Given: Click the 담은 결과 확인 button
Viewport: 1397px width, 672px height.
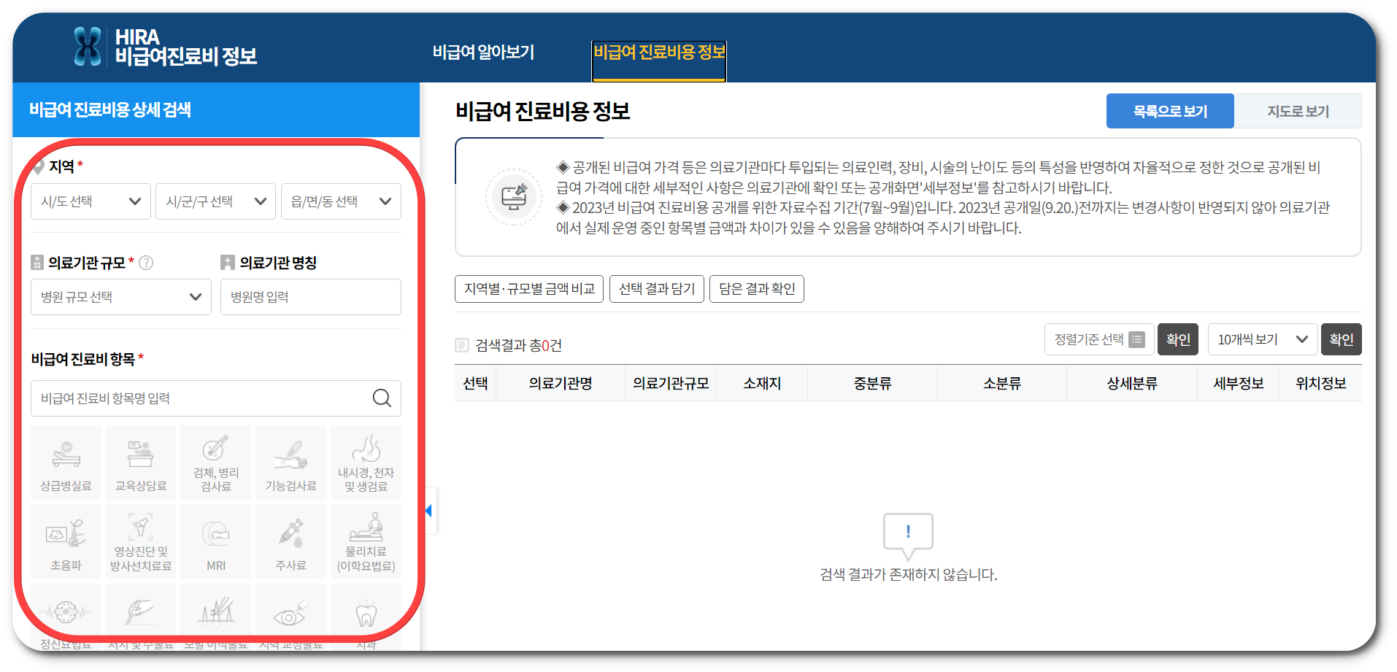Looking at the screenshot, I should (756, 288).
